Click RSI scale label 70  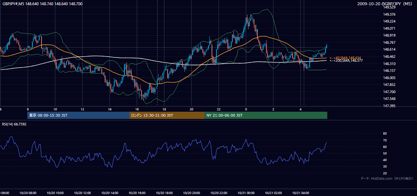(x=385, y=140)
